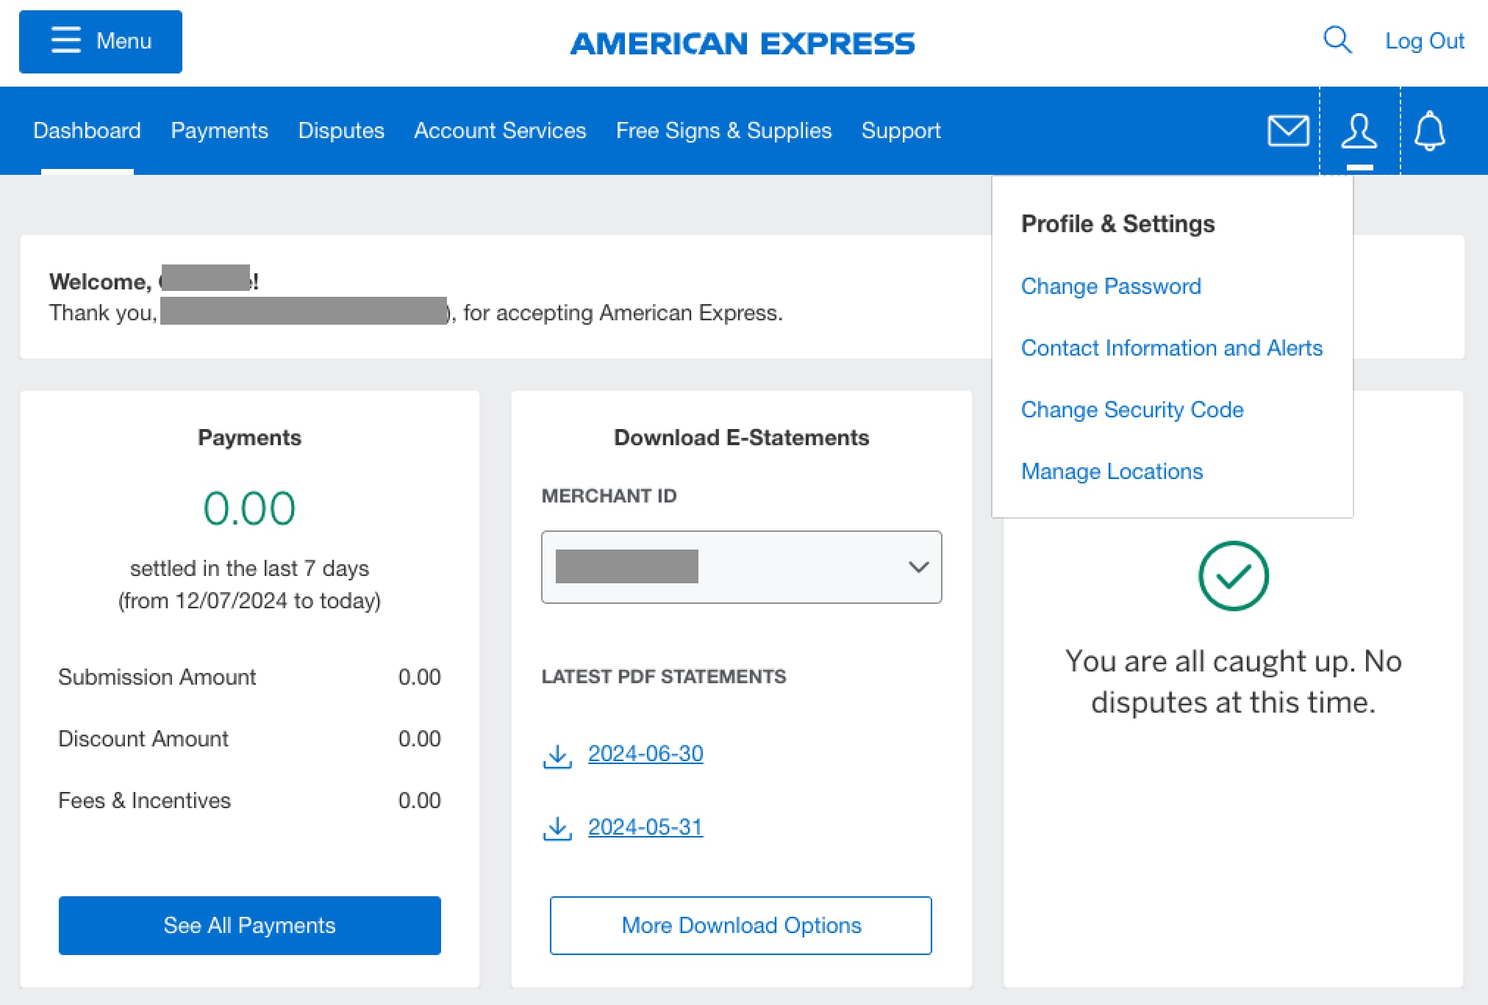The height and width of the screenshot is (1005, 1488).
Task: Navigate to Account Services
Action: coord(500,131)
